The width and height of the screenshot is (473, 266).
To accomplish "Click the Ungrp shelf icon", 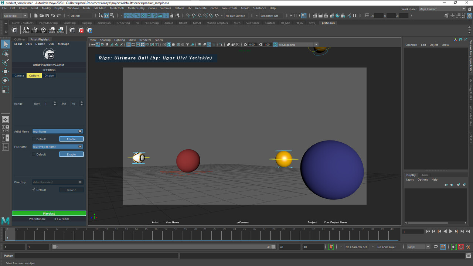I will coord(52,30).
